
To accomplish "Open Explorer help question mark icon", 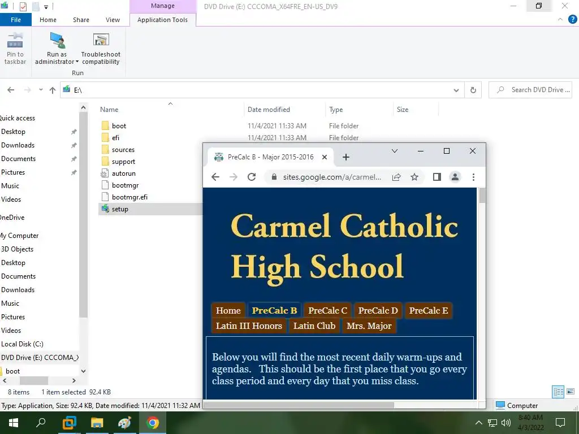I will coord(572,20).
